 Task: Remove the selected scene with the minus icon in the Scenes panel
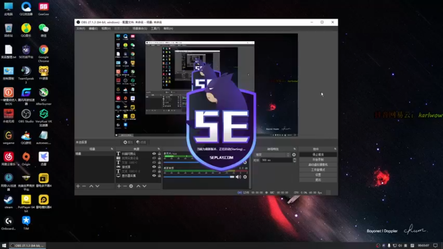[x=84, y=186]
